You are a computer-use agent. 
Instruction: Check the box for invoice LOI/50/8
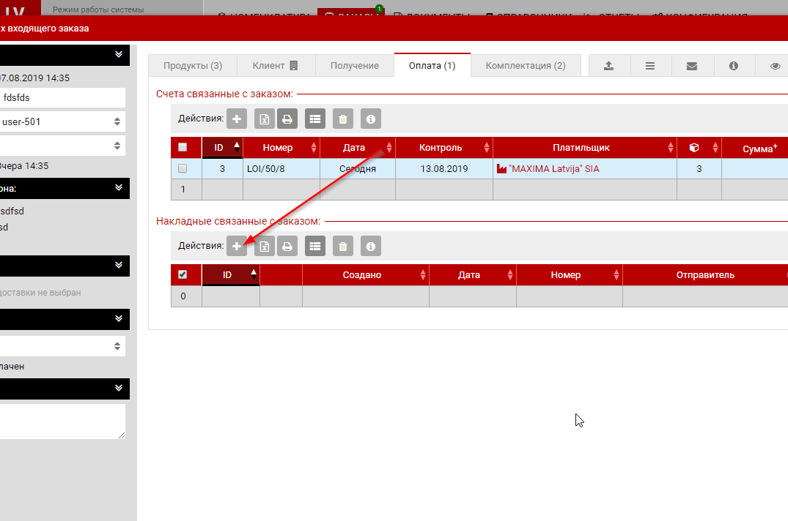183,168
